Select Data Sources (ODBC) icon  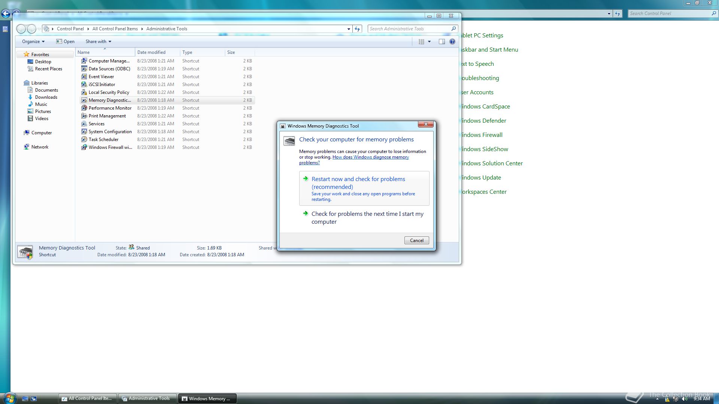point(84,69)
